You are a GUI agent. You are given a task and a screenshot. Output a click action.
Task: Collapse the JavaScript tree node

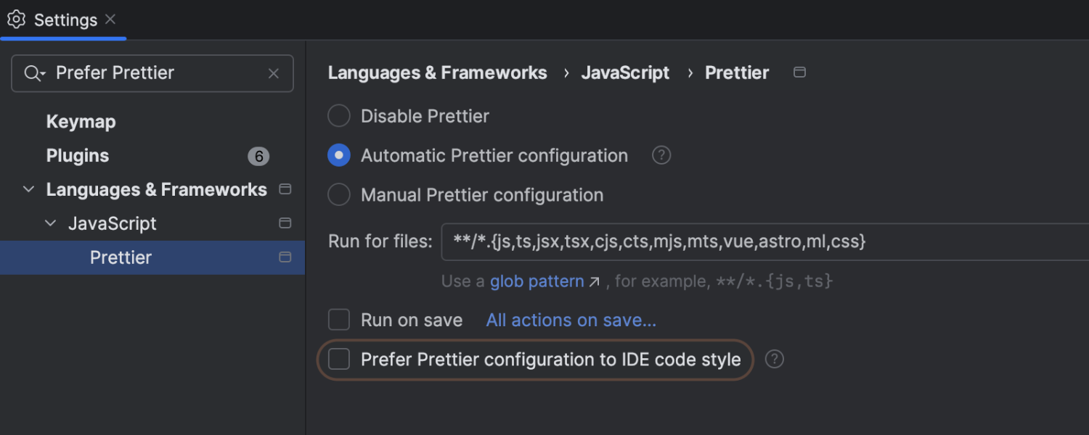(x=50, y=223)
